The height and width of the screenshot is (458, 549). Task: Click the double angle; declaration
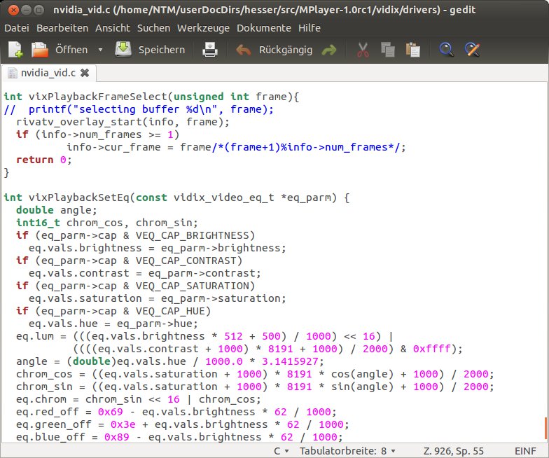56,210
